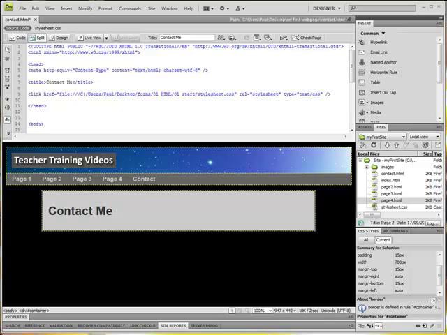Open the Common category dropdown
The height and width of the screenshot is (335, 447).
(x=372, y=33)
